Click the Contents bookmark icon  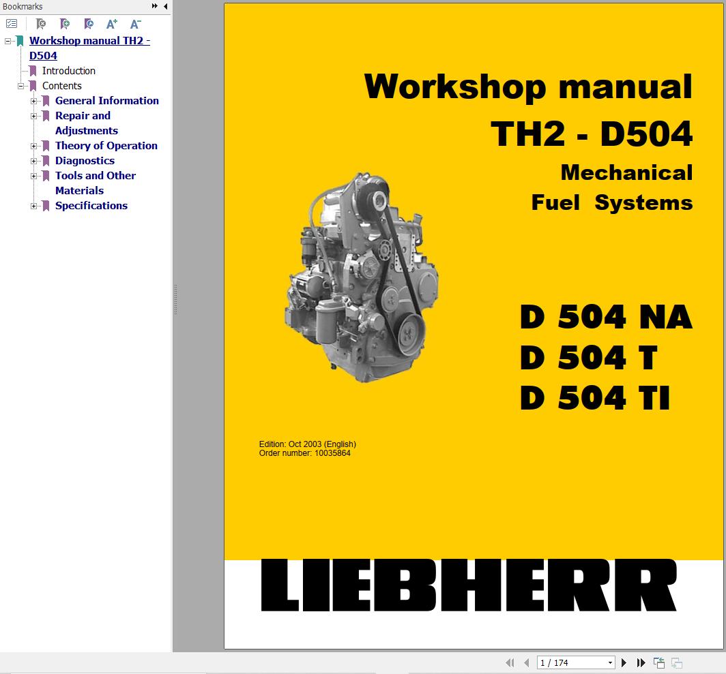pyautogui.click(x=33, y=86)
